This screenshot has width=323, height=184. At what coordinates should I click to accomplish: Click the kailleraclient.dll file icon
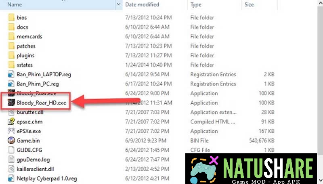pos(11,169)
